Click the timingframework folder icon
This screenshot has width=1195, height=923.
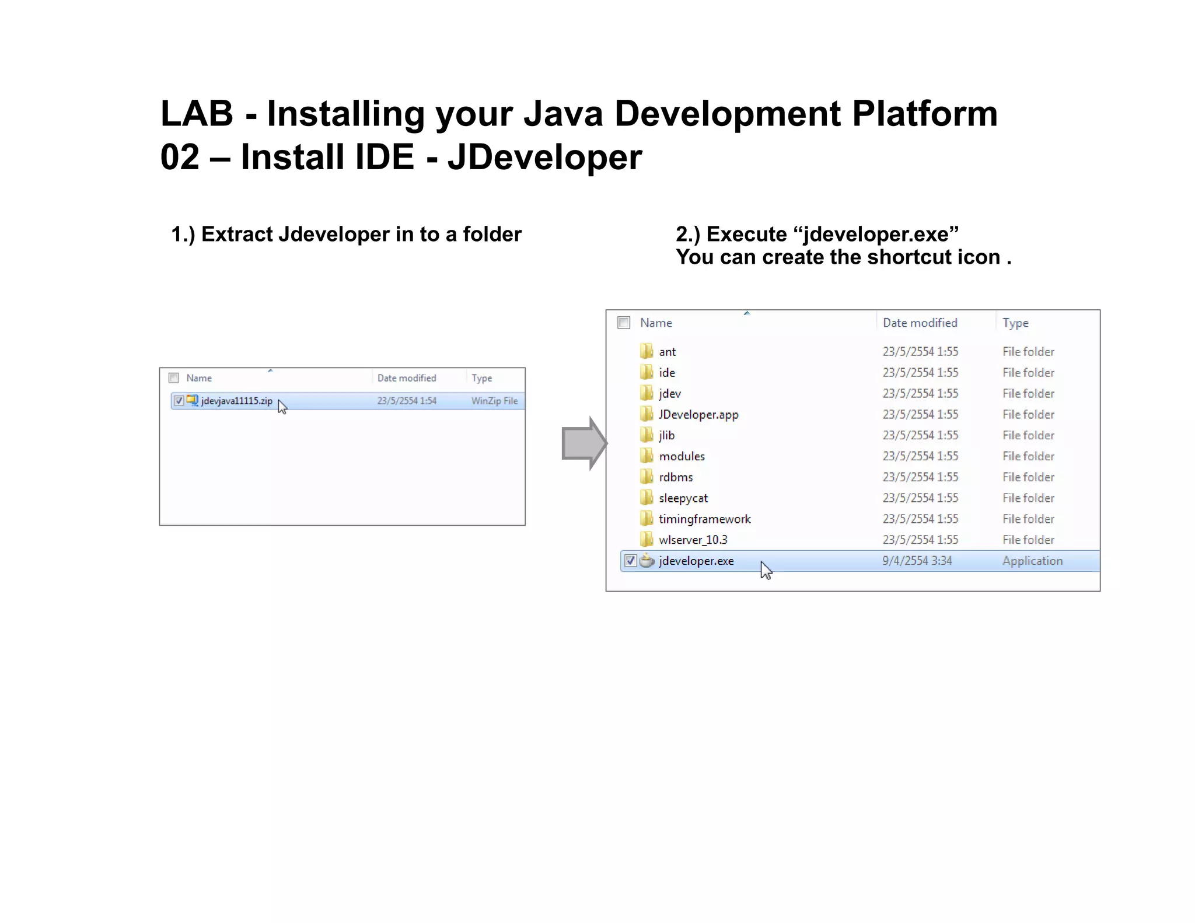[x=647, y=519]
